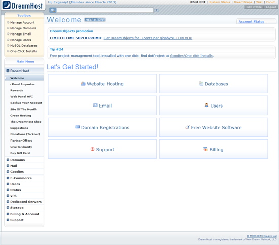
Task: Click the Website Hosting icon
Action: [x=83, y=84]
